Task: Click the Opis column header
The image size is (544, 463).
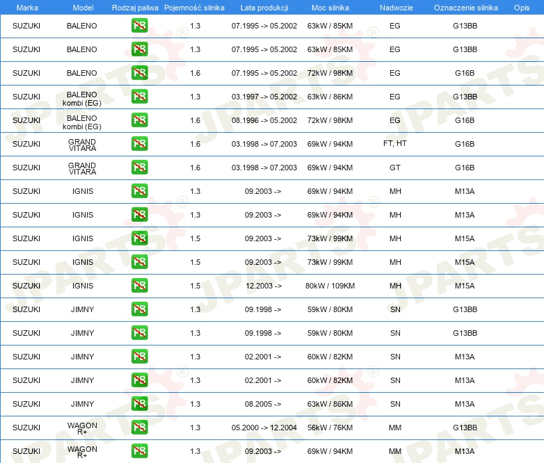Action: [x=522, y=8]
